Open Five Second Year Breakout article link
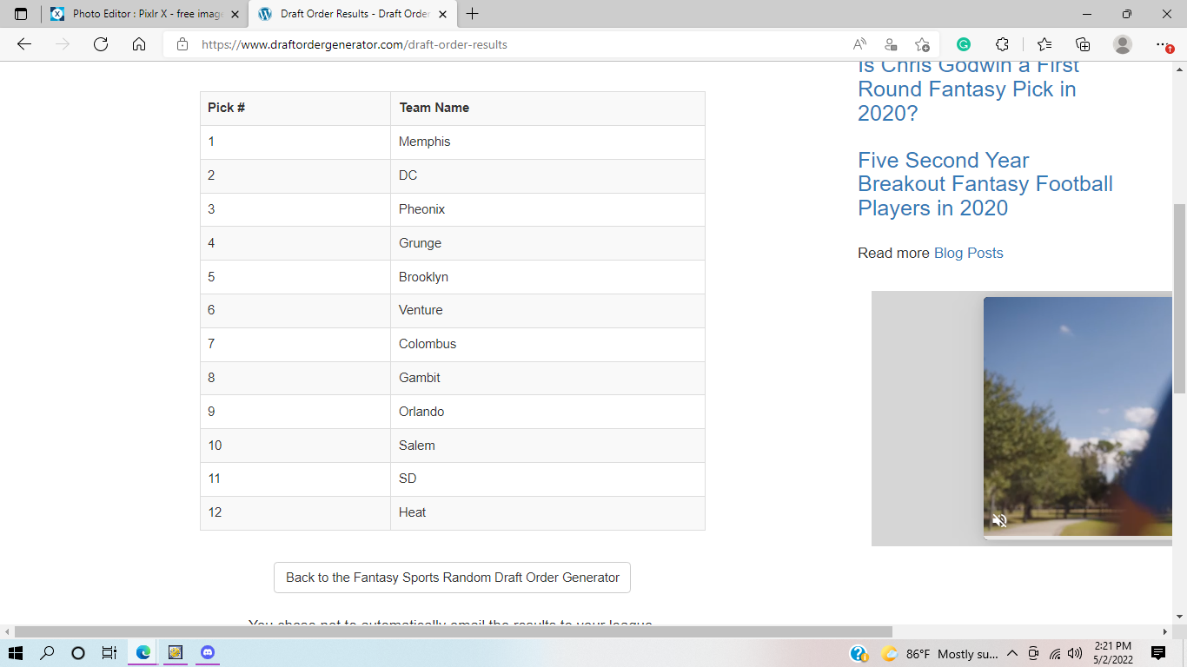The width and height of the screenshot is (1187, 667). coord(985,184)
